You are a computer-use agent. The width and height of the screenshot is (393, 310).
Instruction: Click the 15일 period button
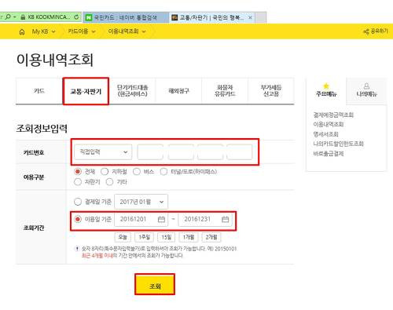(x=166, y=237)
